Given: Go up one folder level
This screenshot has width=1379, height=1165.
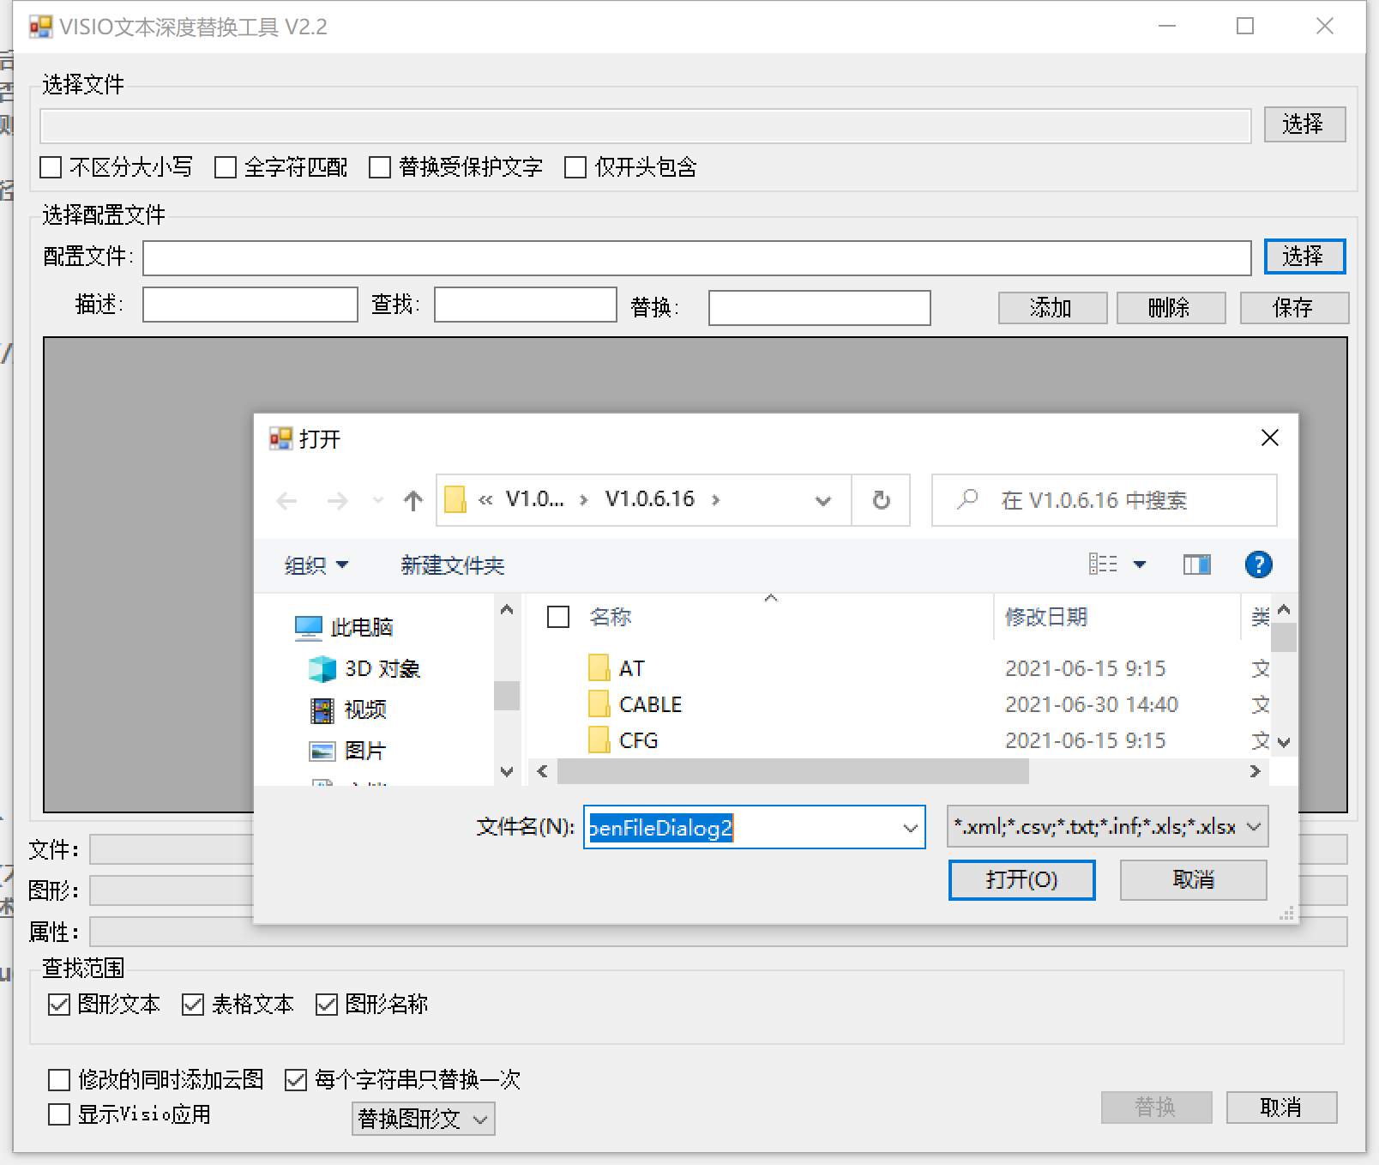Looking at the screenshot, I should (413, 501).
